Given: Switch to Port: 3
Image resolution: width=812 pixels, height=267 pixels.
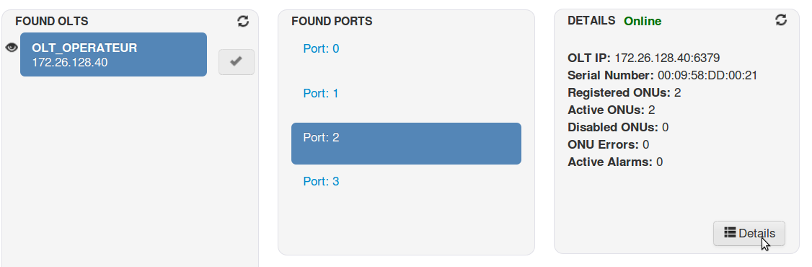Looking at the screenshot, I should (x=321, y=181).
